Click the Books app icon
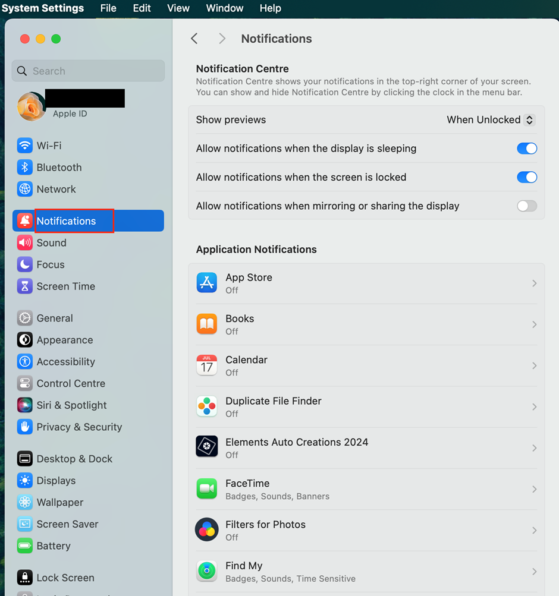559x596 pixels. click(207, 324)
